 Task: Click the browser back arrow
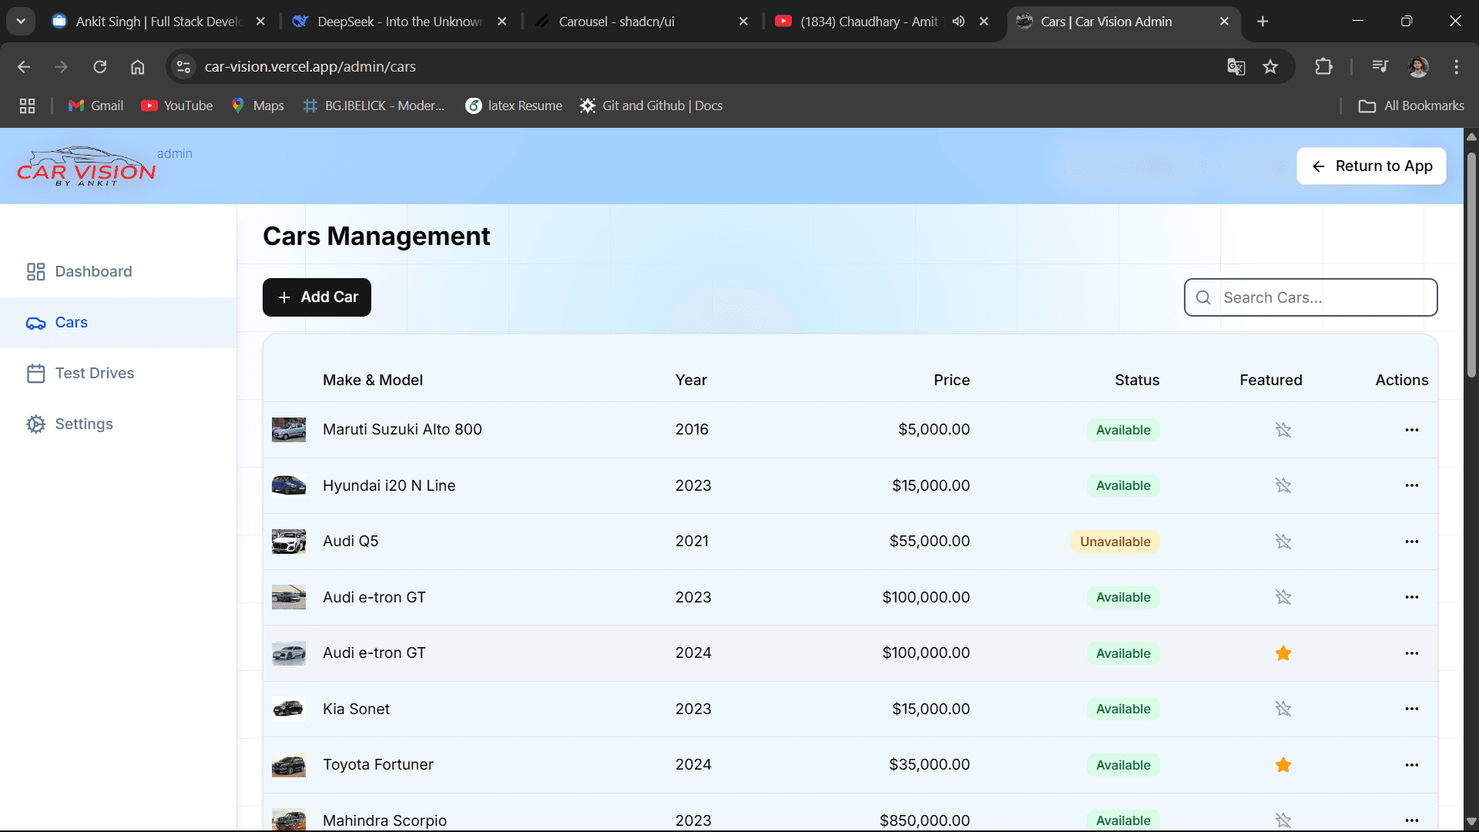tap(24, 67)
